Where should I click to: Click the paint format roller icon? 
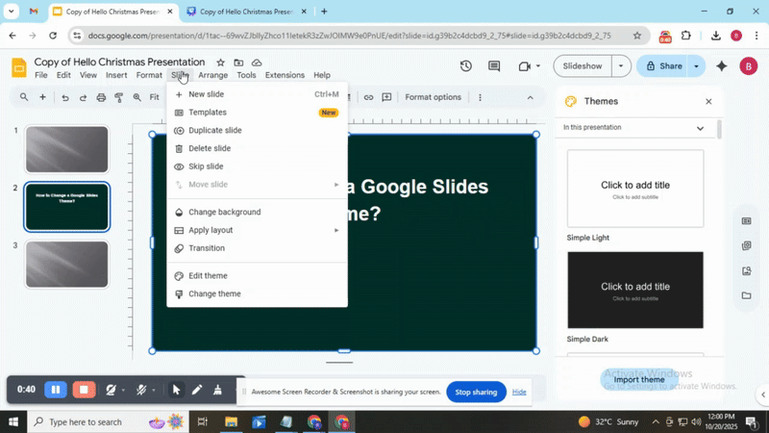[x=119, y=97]
